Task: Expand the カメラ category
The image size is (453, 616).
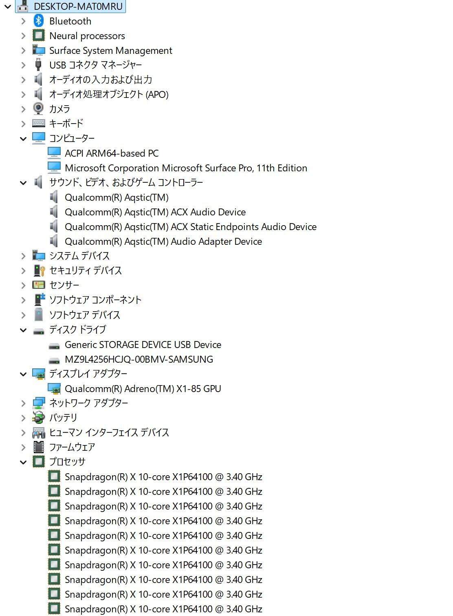Action: [x=23, y=109]
